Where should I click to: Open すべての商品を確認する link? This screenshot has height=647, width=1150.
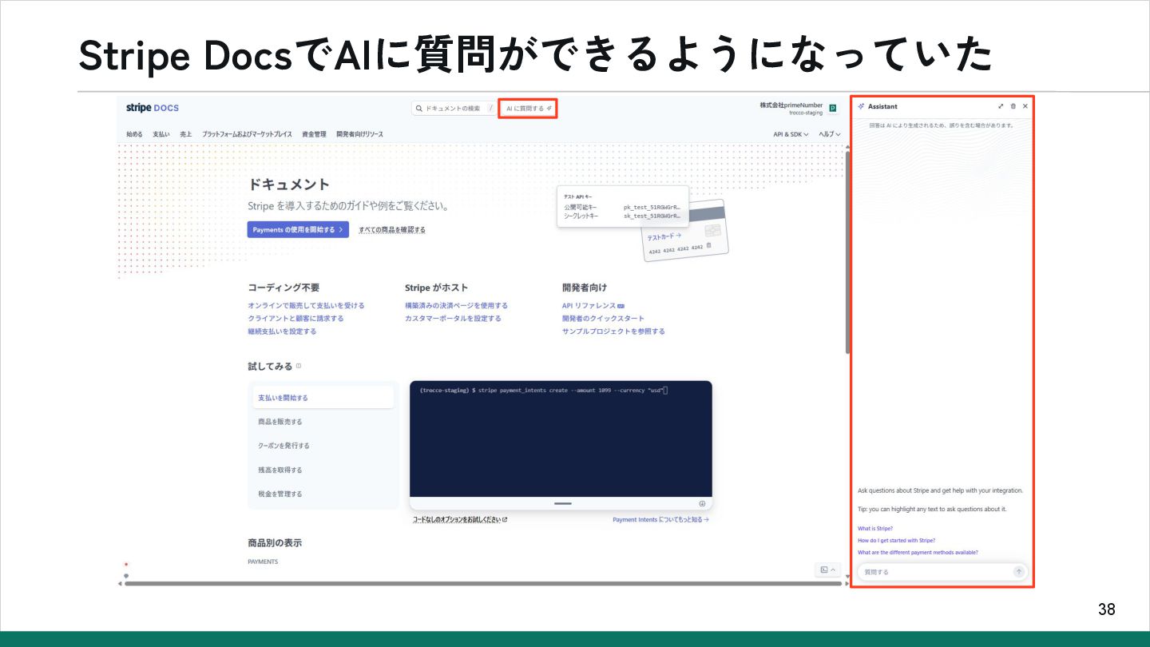pos(392,229)
